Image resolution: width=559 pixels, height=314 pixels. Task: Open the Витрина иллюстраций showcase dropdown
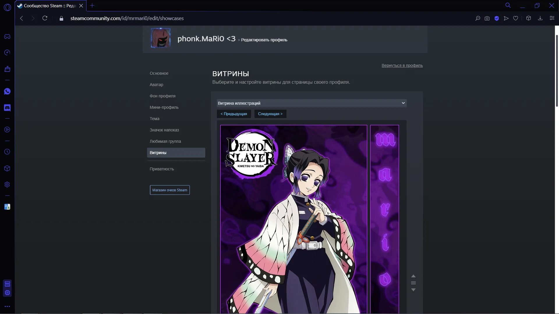click(312, 103)
